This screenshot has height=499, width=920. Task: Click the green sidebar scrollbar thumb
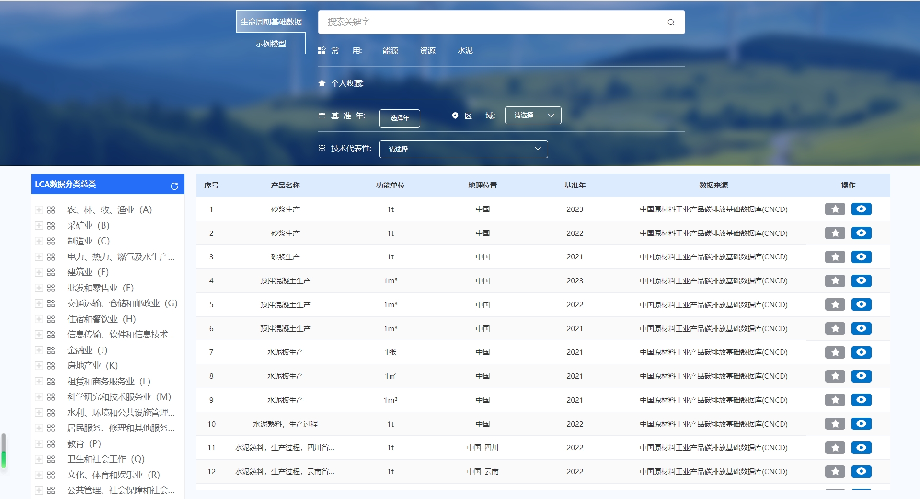(4, 451)
